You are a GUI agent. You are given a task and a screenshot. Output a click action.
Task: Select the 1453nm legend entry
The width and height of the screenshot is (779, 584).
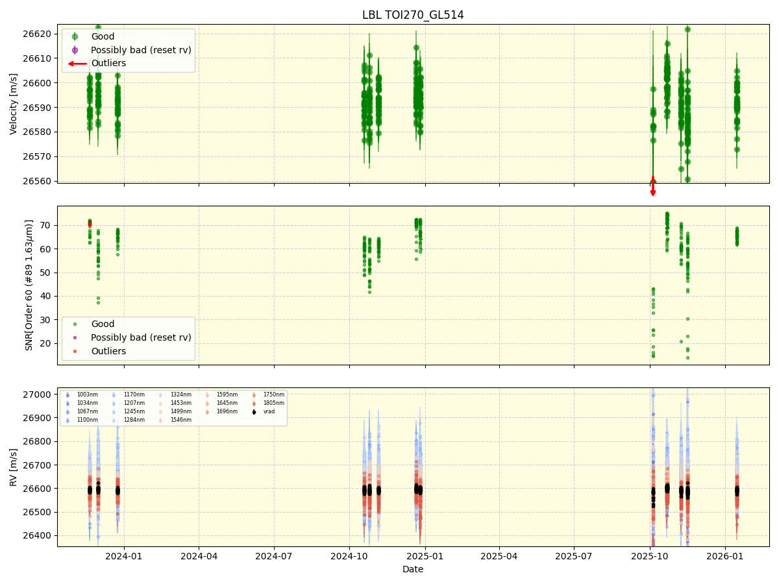click(x=181, y=403)
